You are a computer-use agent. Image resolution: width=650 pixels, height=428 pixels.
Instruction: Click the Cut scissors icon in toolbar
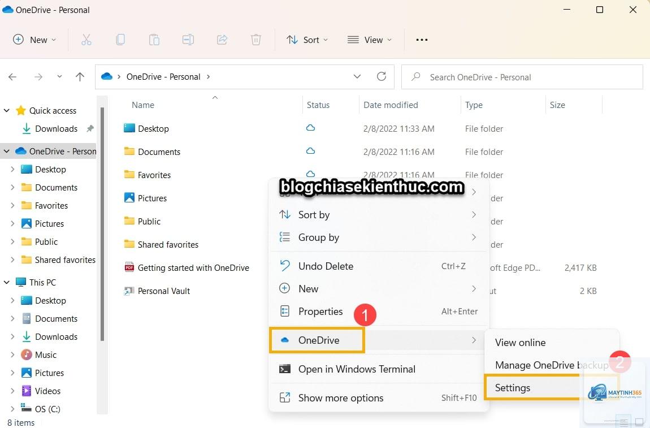[86, 40]
